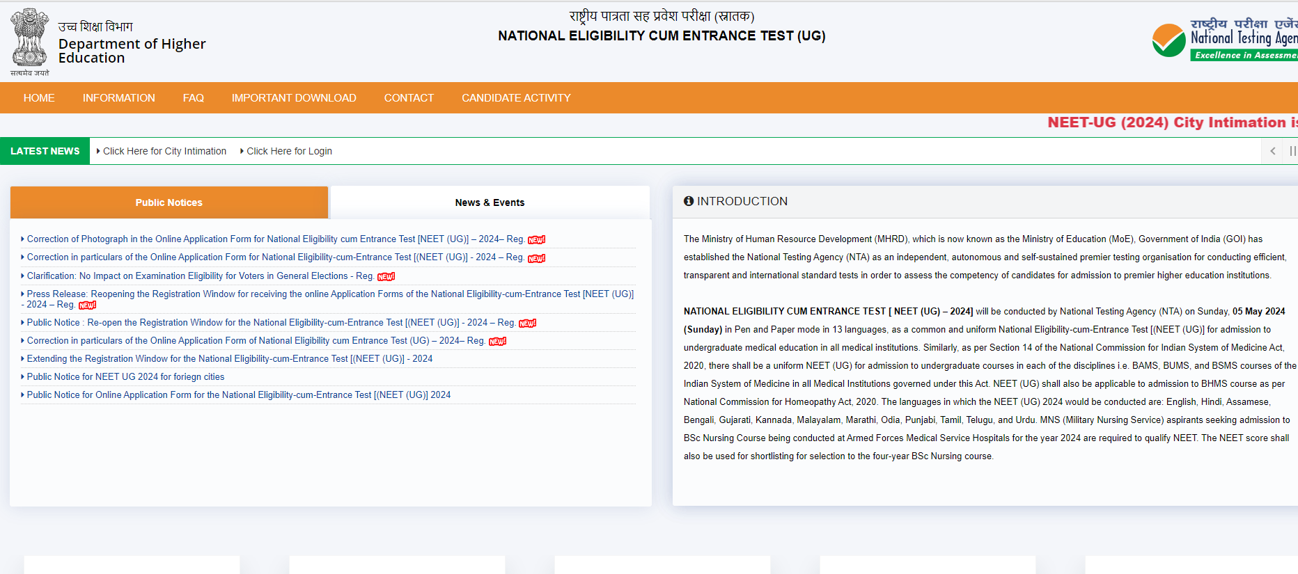This screenshot has height=574, width=1298.
Task: Go to previous latest news item
Action: coord(1272,151)
